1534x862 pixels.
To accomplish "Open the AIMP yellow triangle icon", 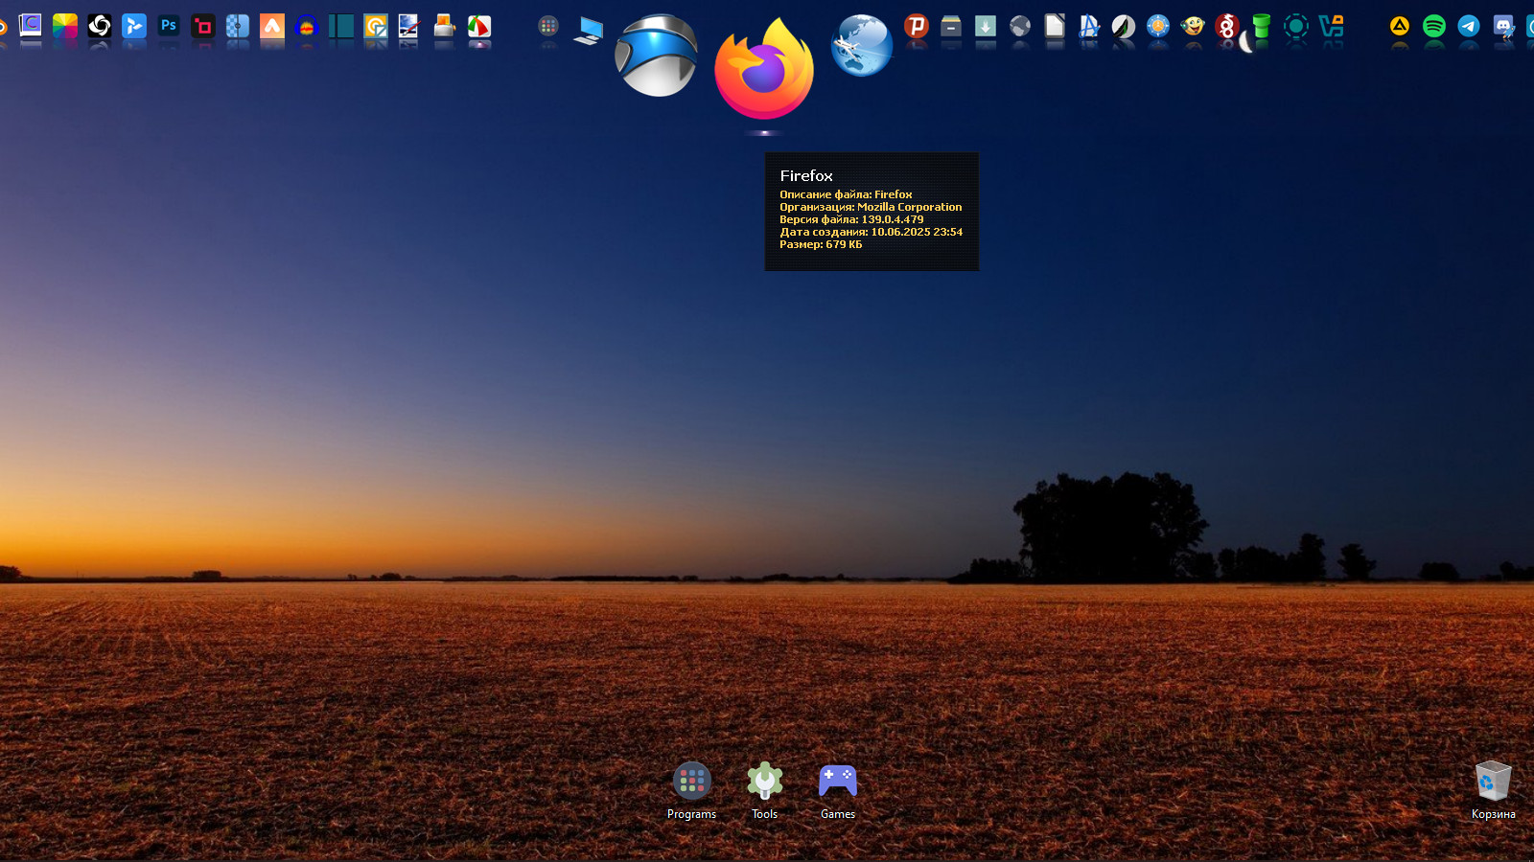I will tap(1400, 26).
